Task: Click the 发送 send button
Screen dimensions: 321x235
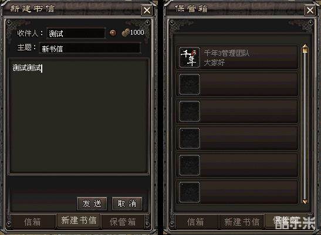Action: (x=92, y=204)
